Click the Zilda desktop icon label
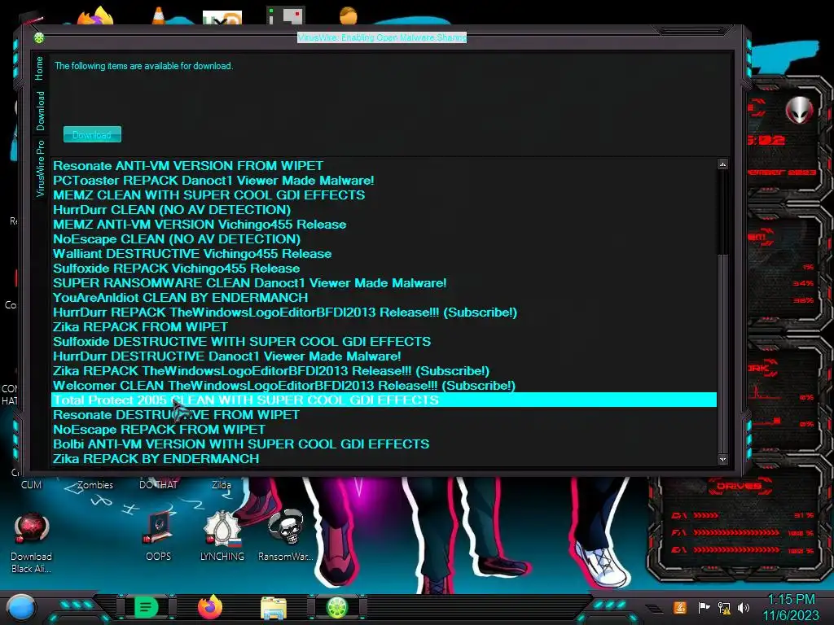 click(x=222, y=485)
